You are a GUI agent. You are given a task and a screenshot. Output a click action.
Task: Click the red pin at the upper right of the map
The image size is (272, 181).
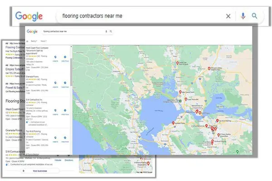click(209, 68)
